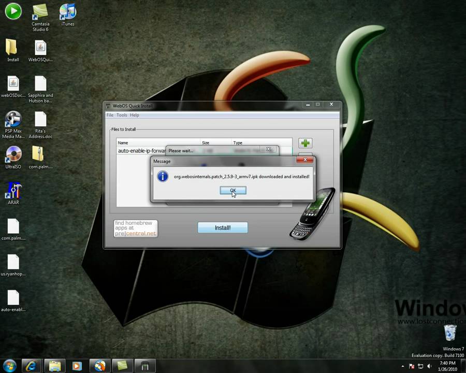
Task: Select Sapphira and Hutson file icon
Action: click(x=40, y=89)
